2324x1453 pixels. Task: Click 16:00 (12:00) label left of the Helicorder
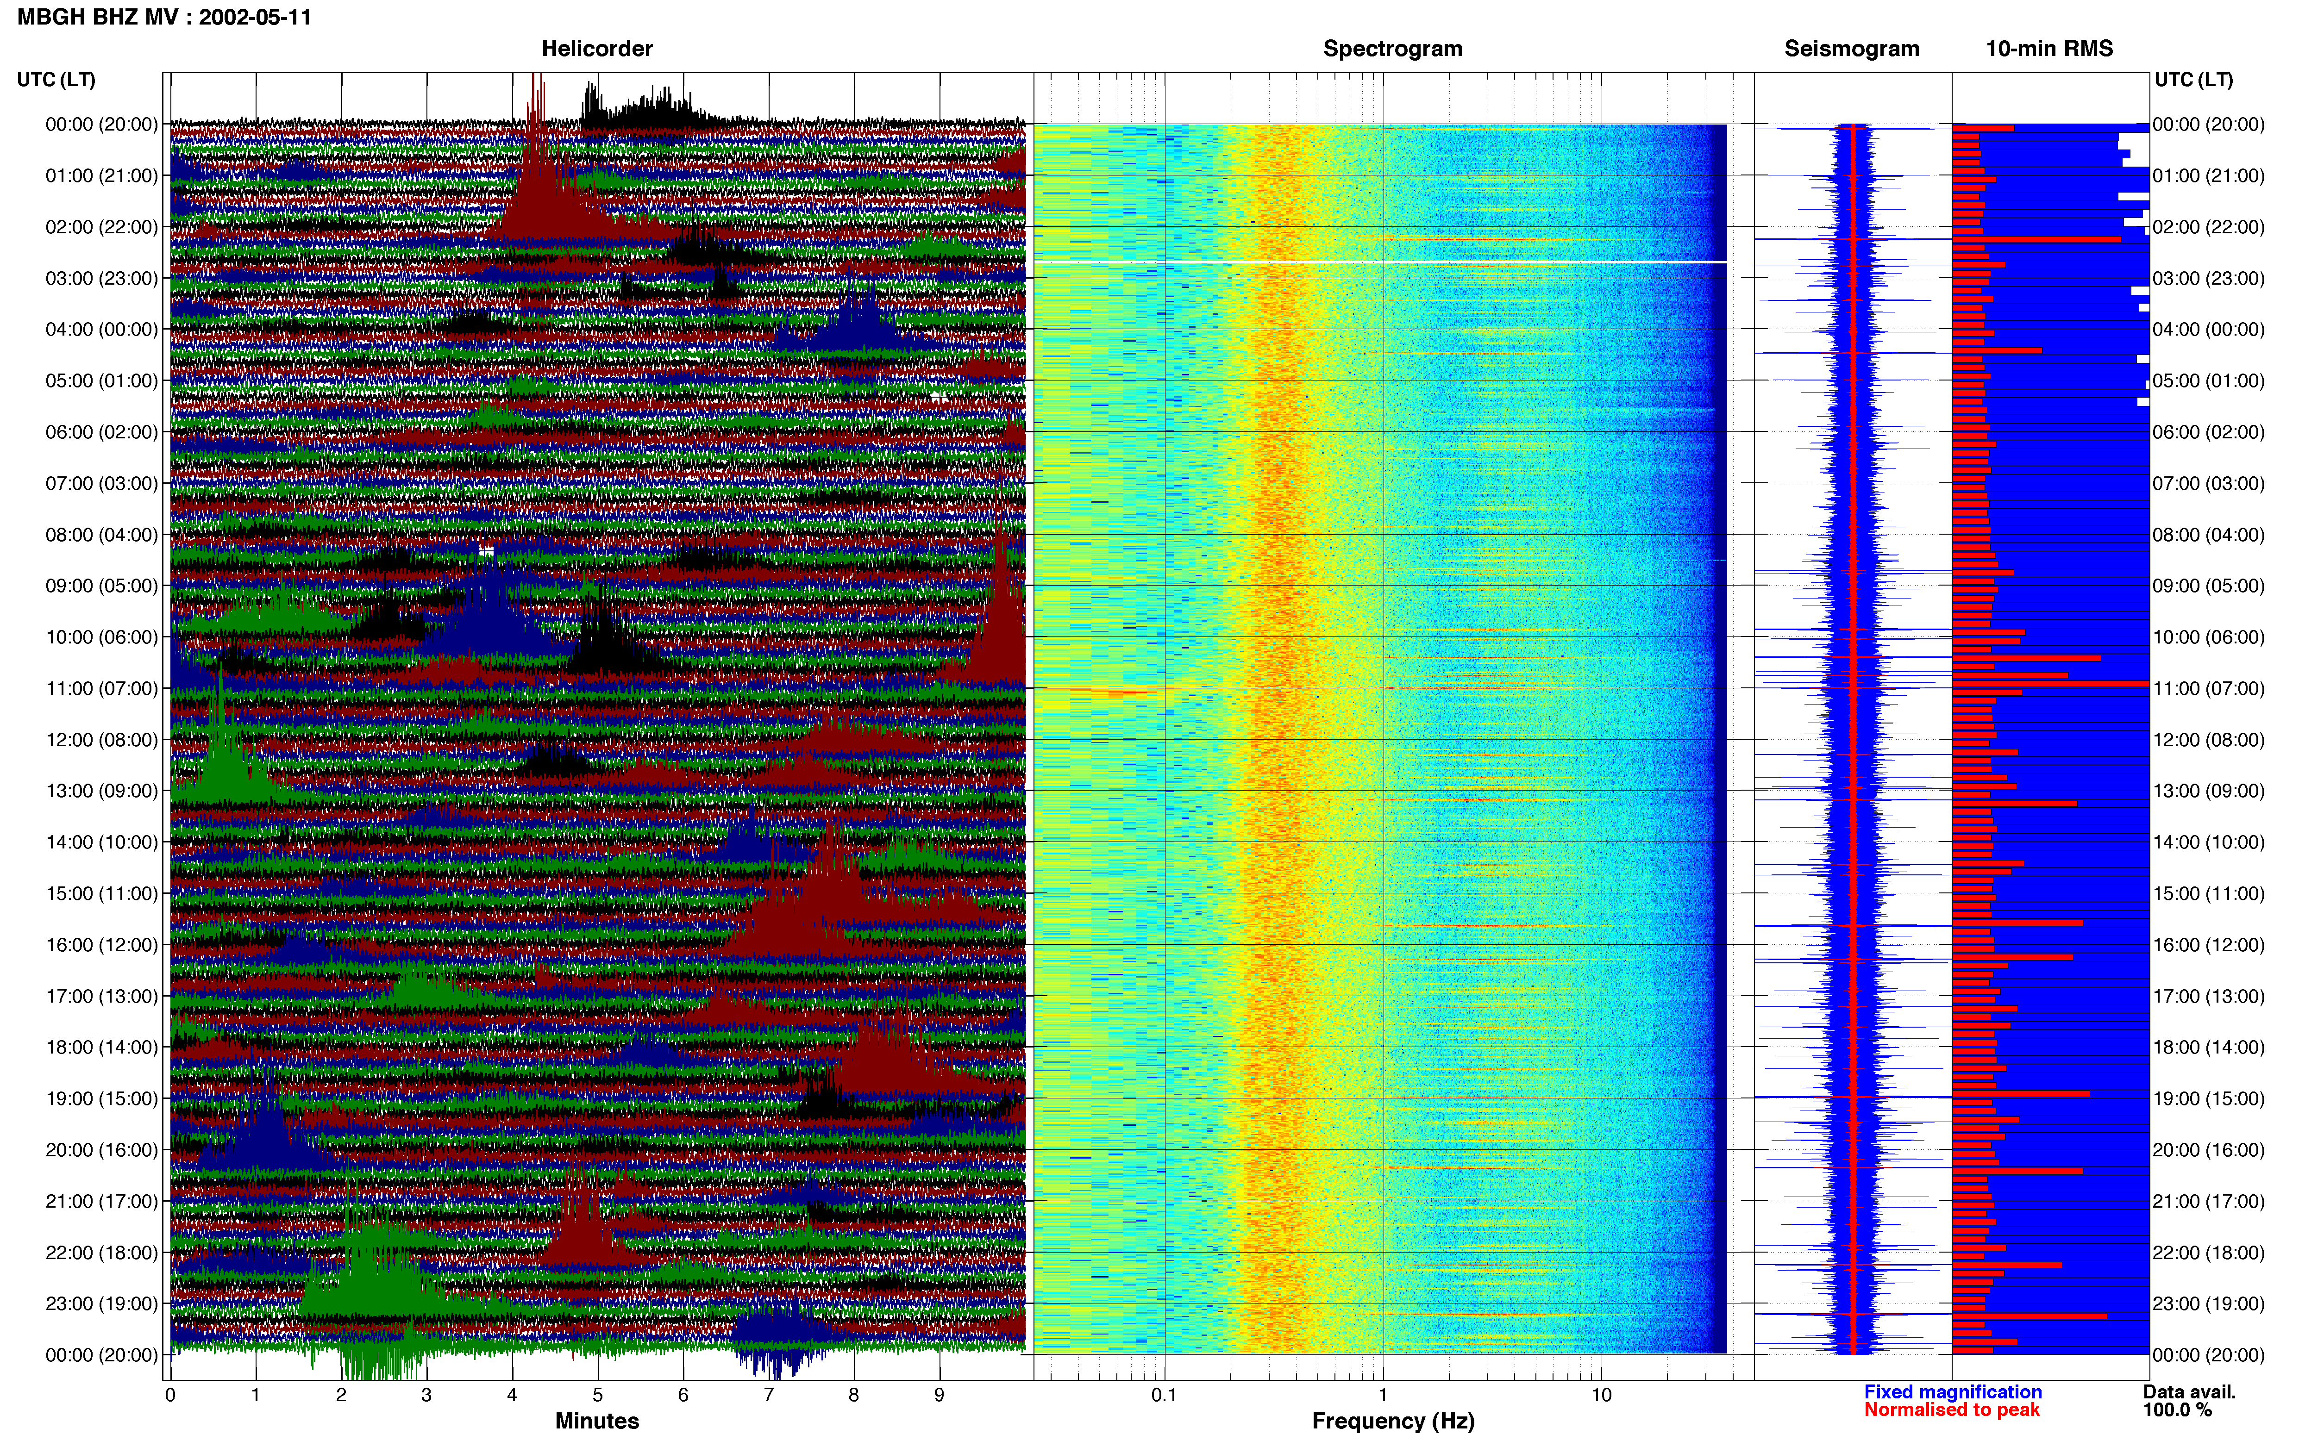102,945
